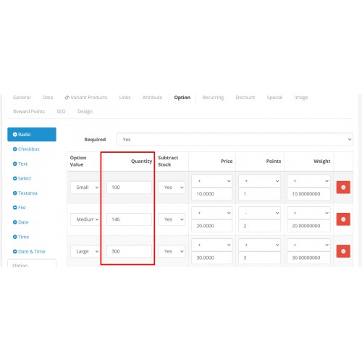The image size is (362, 362).
Task: Remove the Checkbox option via minus icon
Action: [14, 149]
